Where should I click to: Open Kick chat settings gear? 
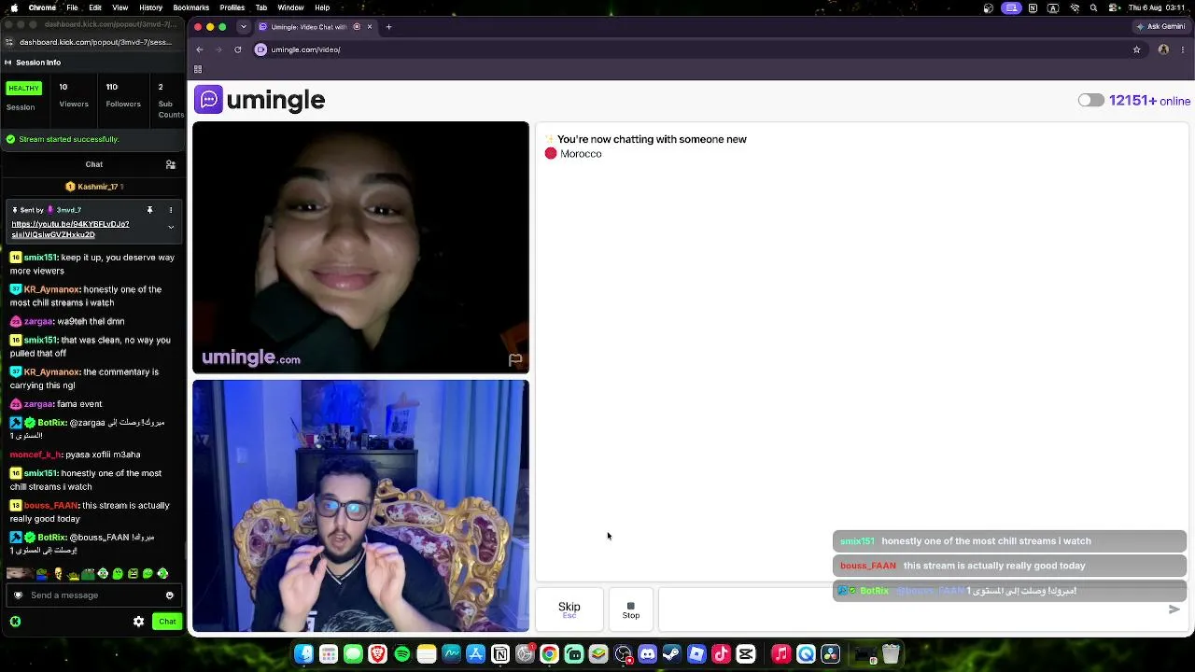pos(139,622)
